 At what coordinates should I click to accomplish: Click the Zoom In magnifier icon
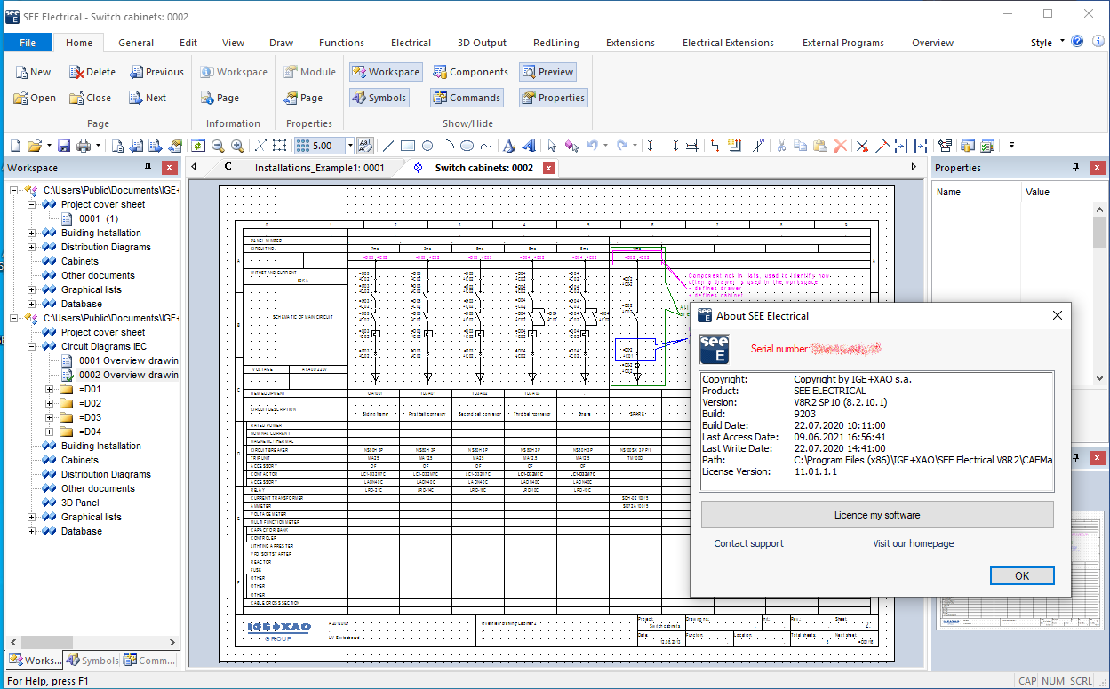point(237,146)
